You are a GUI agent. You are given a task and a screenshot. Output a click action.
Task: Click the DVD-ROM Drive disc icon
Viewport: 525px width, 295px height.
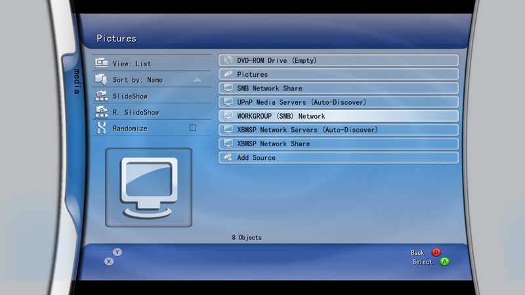coord(228,61)
